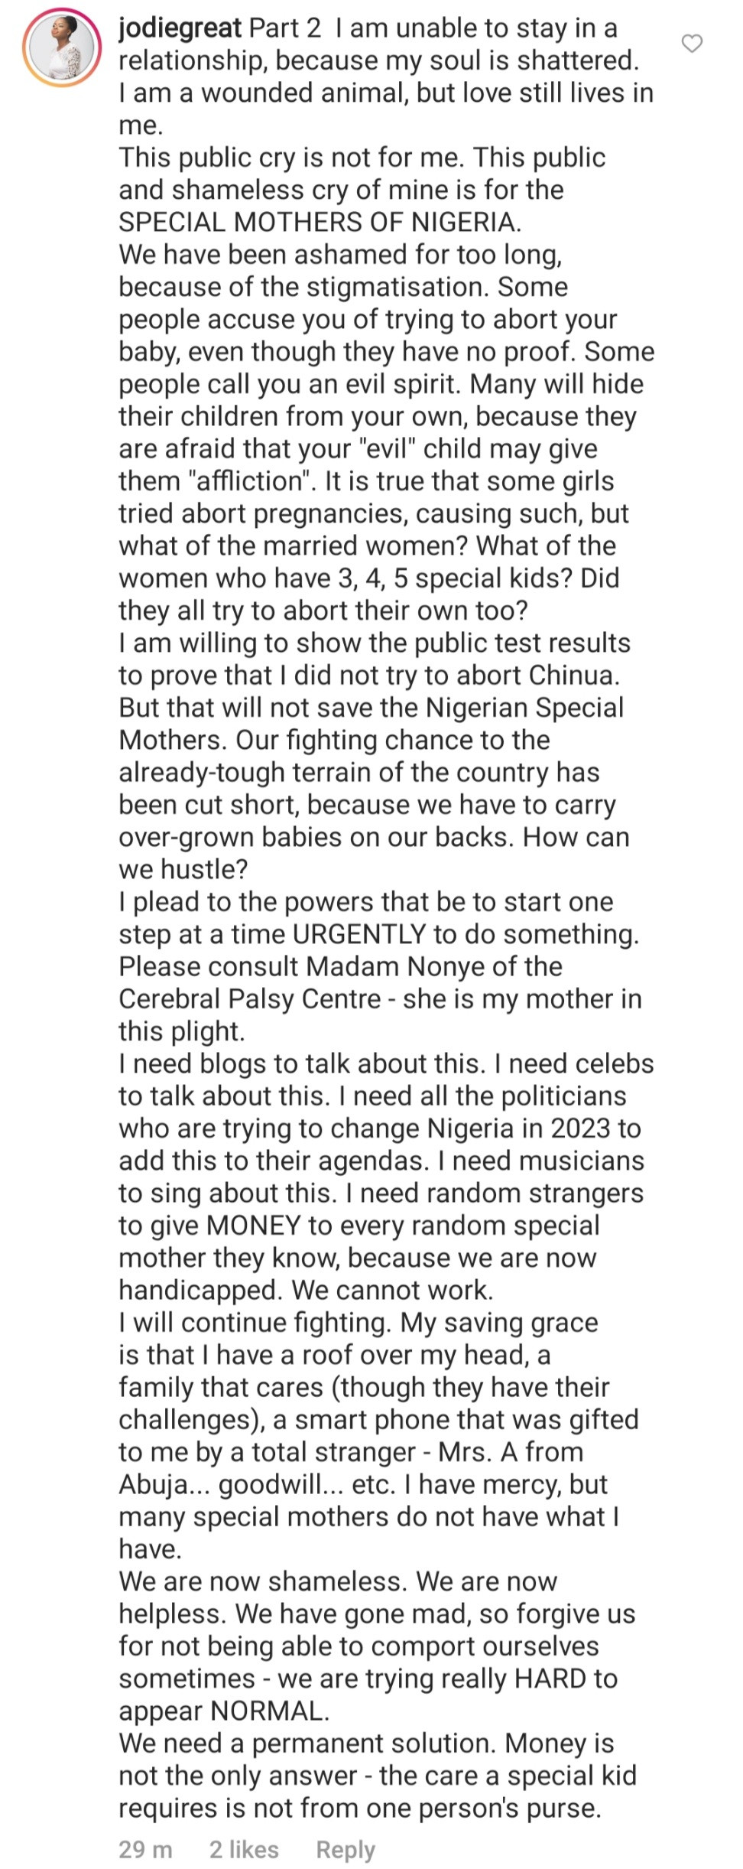The image size is (743, 1869).
Task: Tap the capitalized word 'MONEY'
Action: point(254,1225)
